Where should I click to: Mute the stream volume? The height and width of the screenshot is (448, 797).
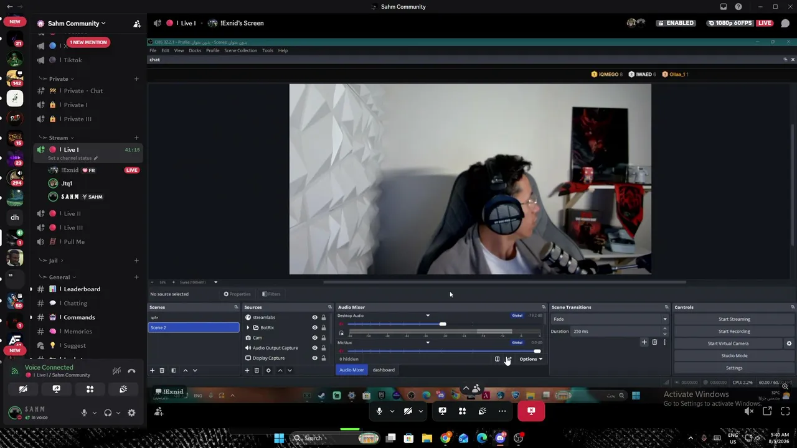click(749, 411)
